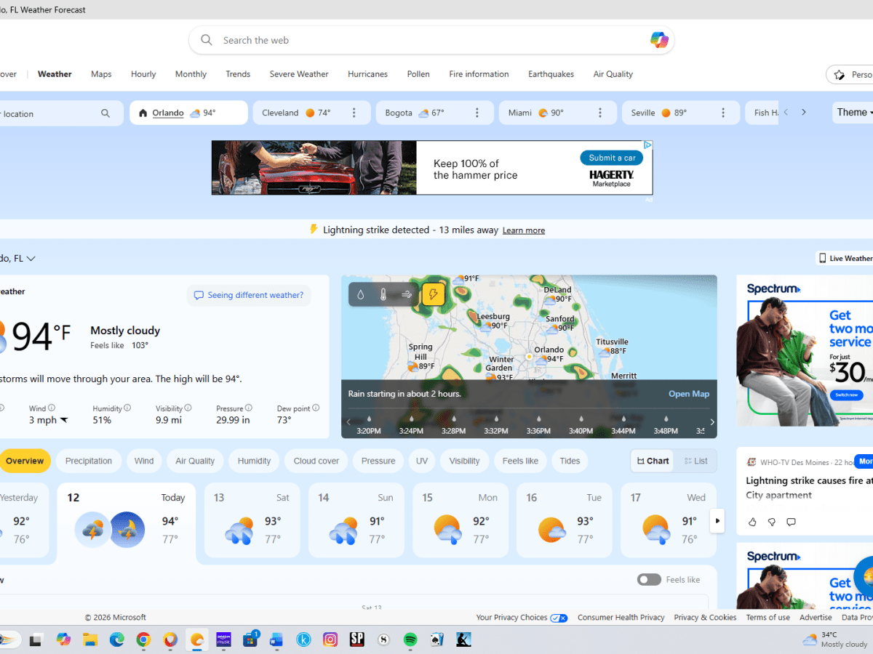Select the Cloud cover chart pill

pyautogui.click(x=316, y=461)
